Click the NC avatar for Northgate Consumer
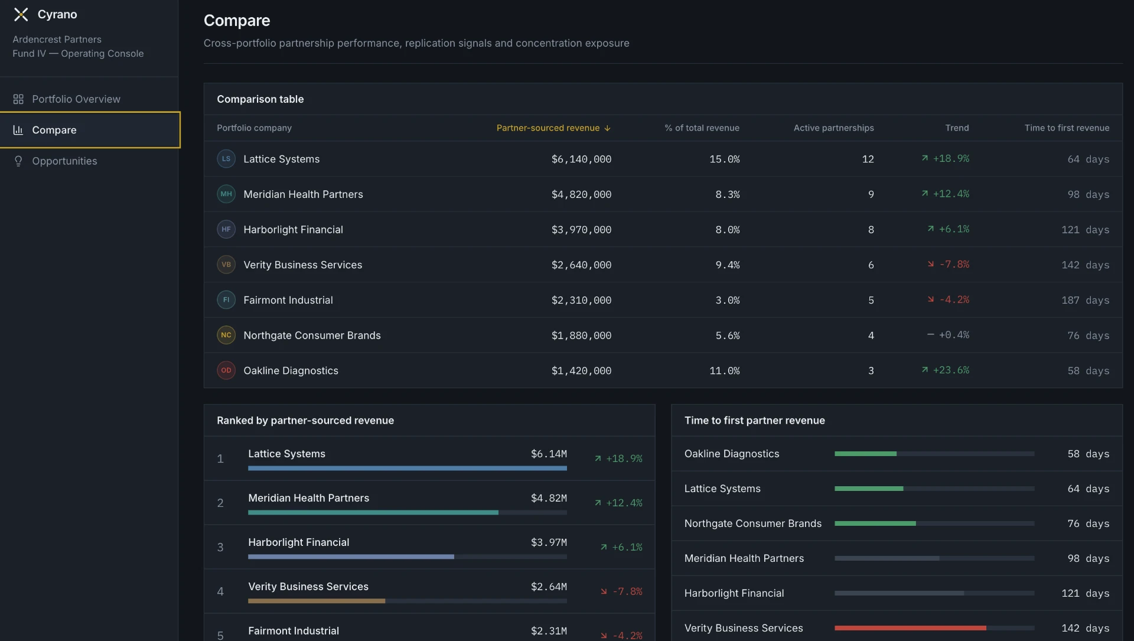The width and height of the screenshot is (1134, 641). click(226, 336)
